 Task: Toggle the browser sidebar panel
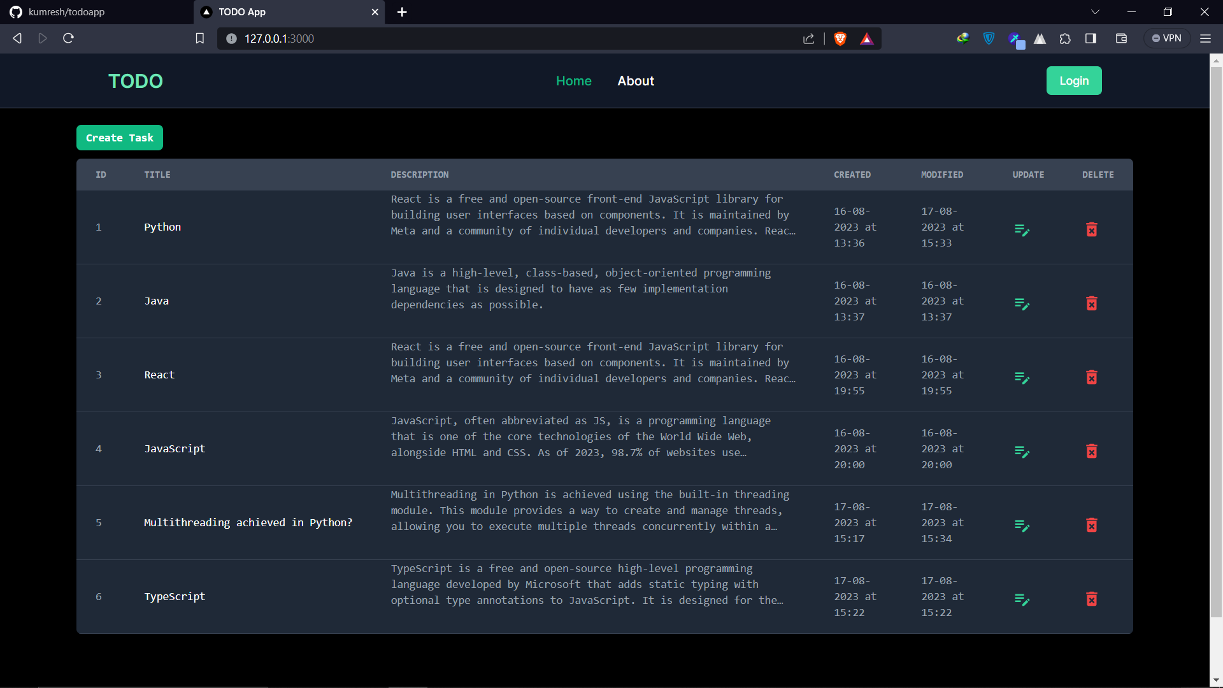[x=1091, y=39]
